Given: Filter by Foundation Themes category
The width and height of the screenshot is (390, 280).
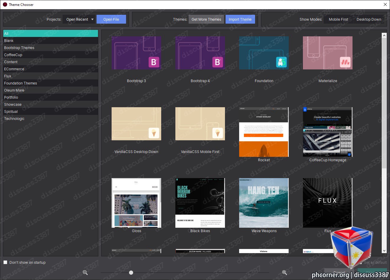Looking at the screenshot, I should pos(50,83).
